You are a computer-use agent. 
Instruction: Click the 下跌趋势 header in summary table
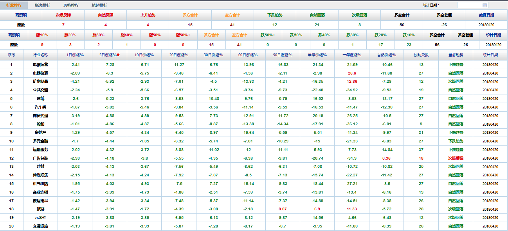pyautogui.click(x=275, y=15)
